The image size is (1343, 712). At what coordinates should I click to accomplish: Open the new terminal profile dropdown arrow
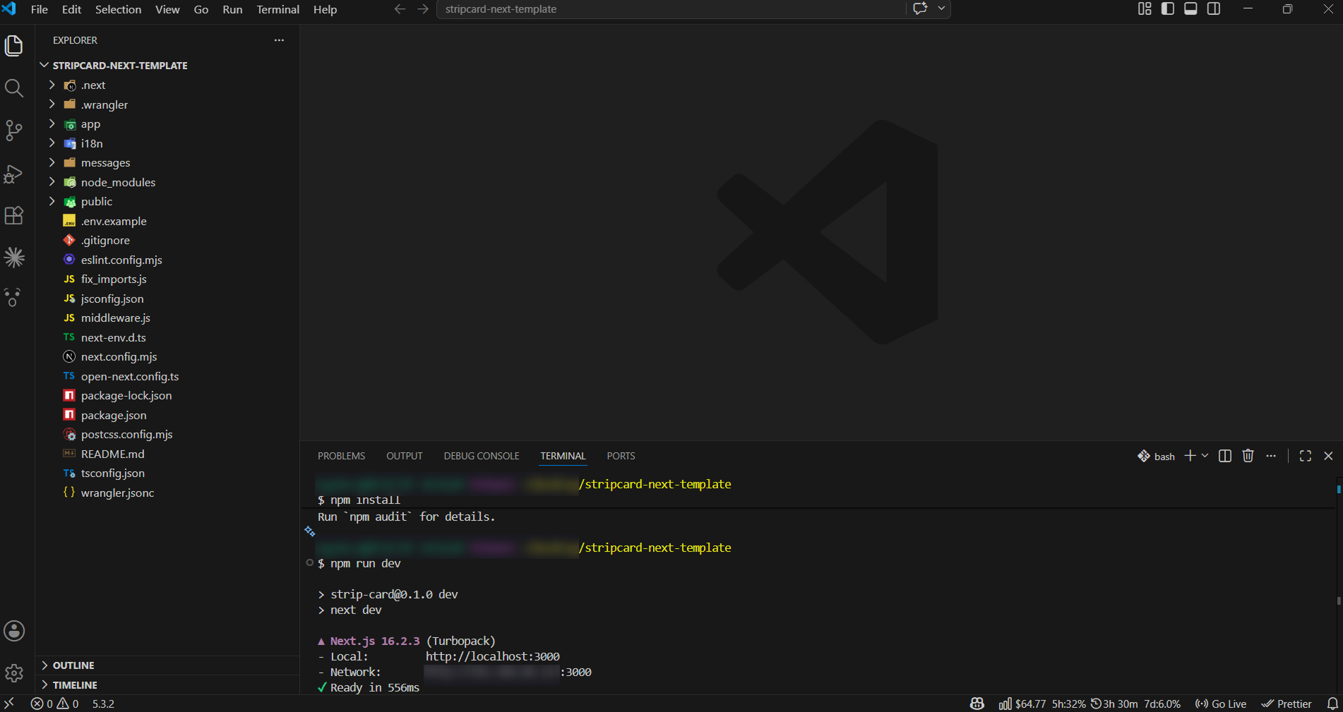[x=1205, y=456]
